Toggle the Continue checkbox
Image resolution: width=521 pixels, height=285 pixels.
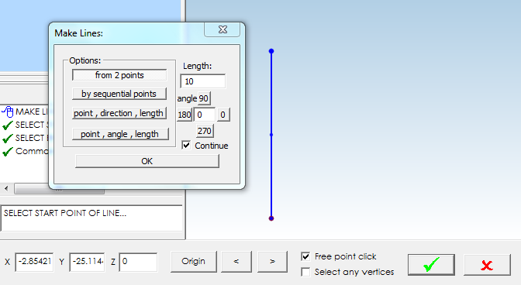[x=186, y=145]
